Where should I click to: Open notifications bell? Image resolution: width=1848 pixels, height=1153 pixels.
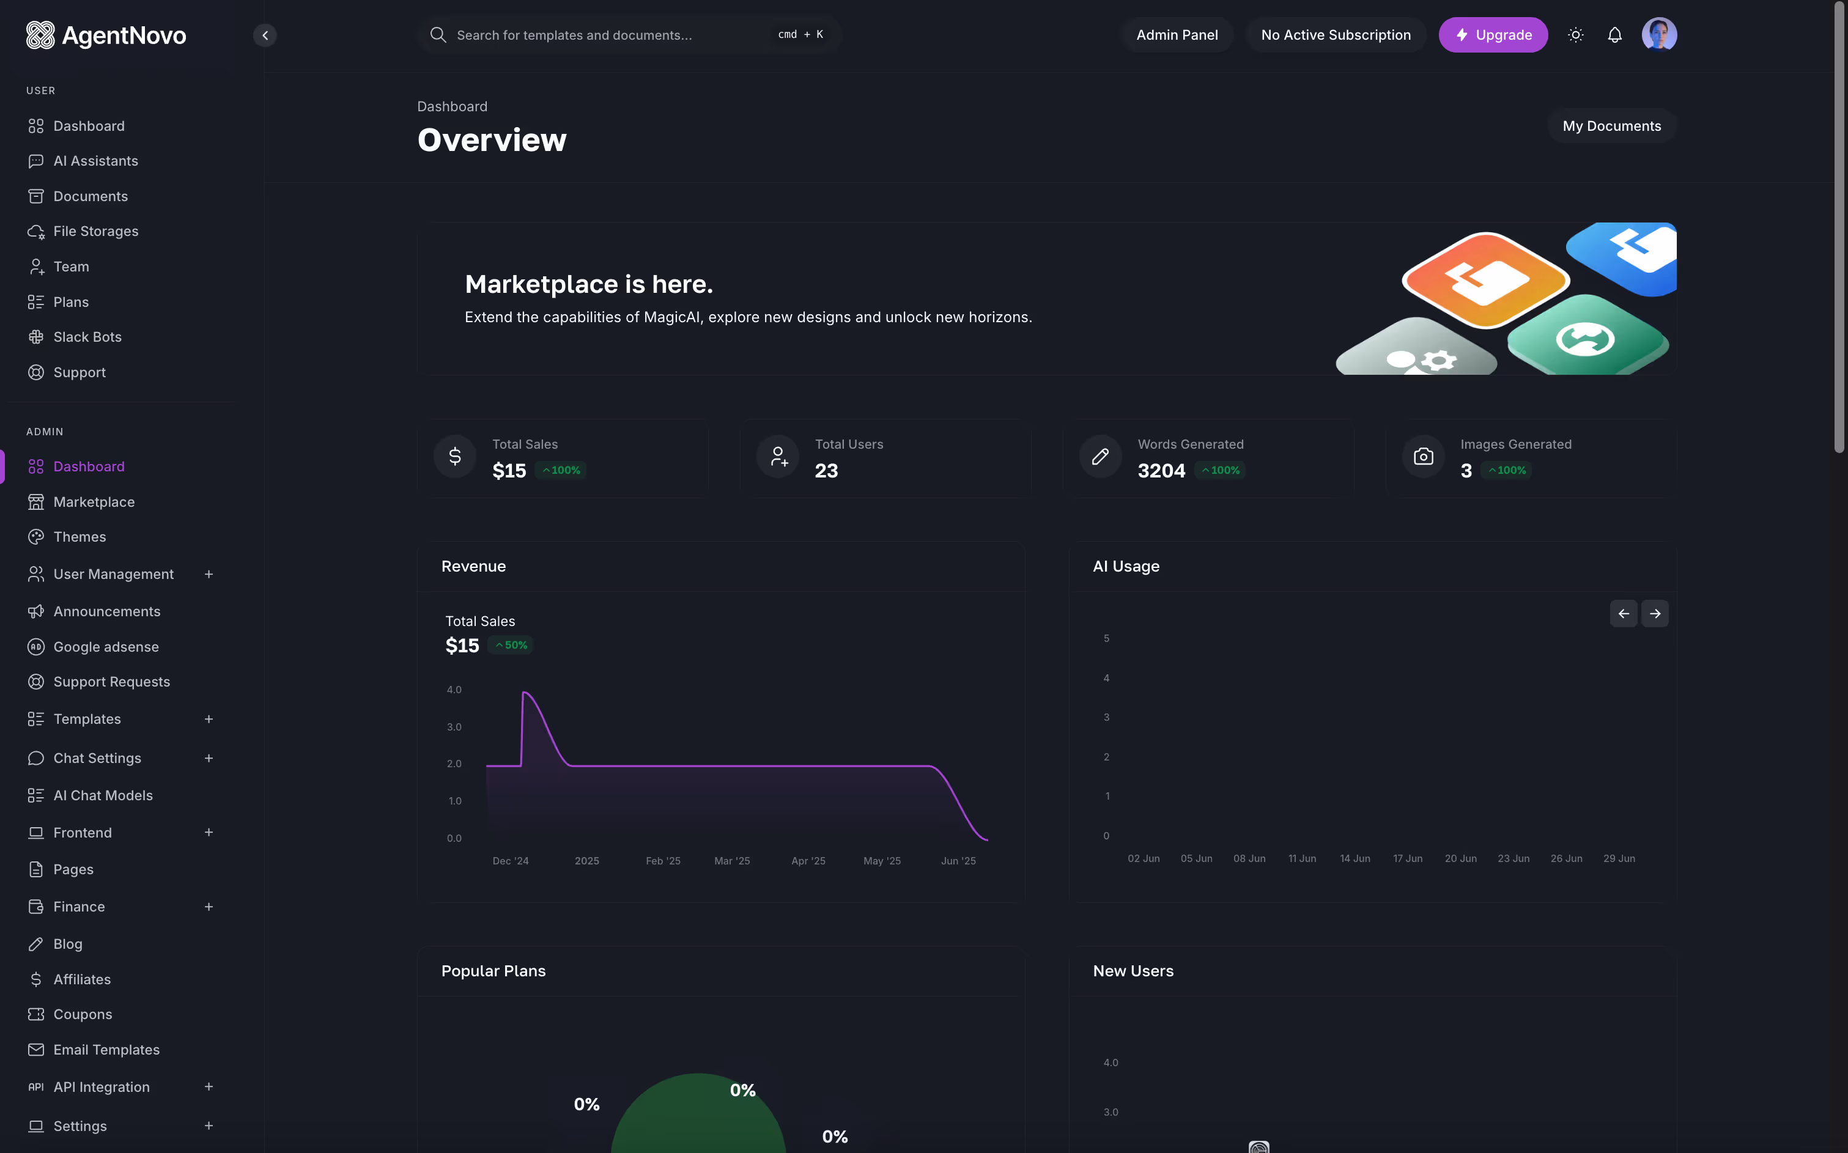[1614, 35]
